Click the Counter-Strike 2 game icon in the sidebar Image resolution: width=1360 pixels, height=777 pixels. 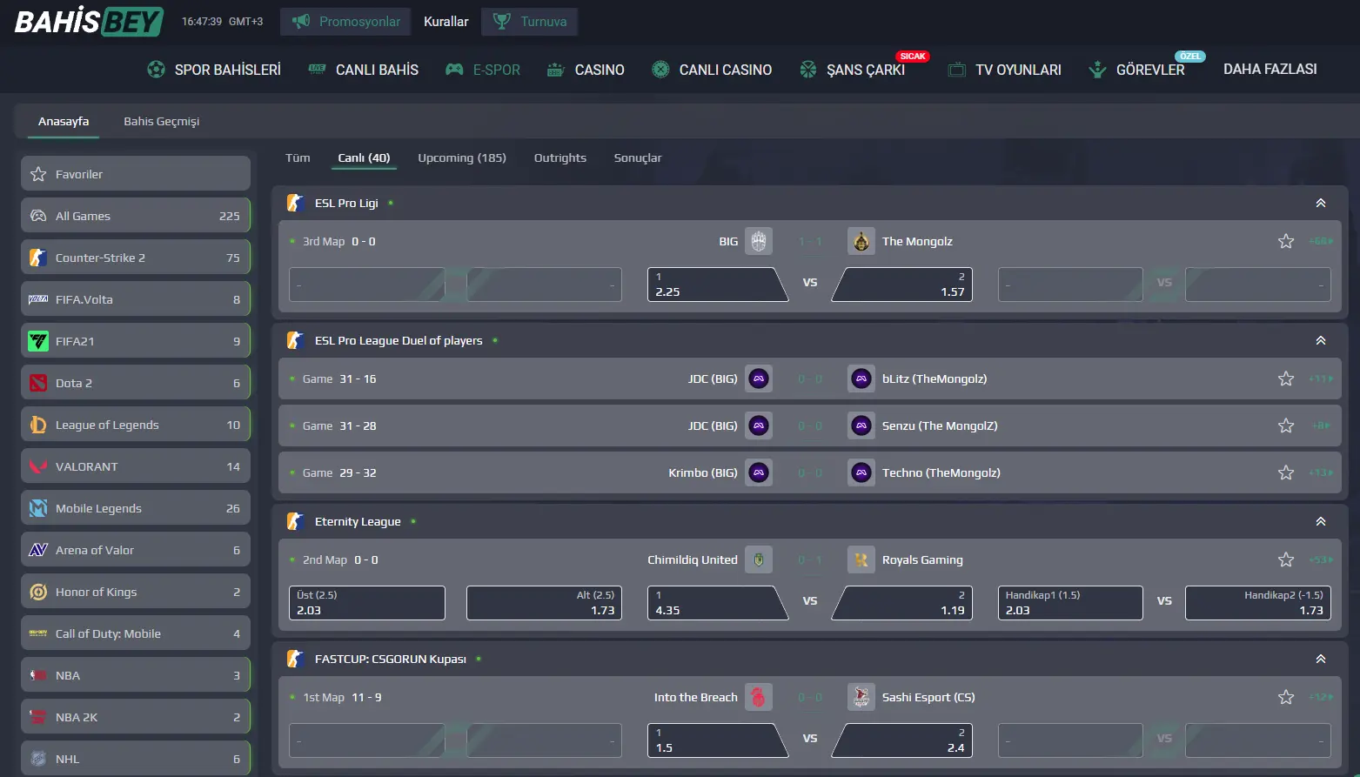pos(37,258)
